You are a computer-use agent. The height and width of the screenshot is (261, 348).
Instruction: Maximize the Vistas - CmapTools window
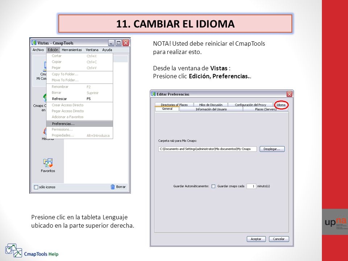pos(119,43)
